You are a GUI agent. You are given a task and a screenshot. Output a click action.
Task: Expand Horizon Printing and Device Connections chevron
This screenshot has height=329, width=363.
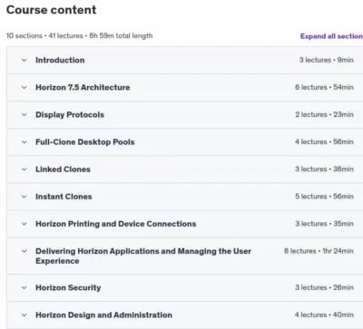[x=25, y=224]
